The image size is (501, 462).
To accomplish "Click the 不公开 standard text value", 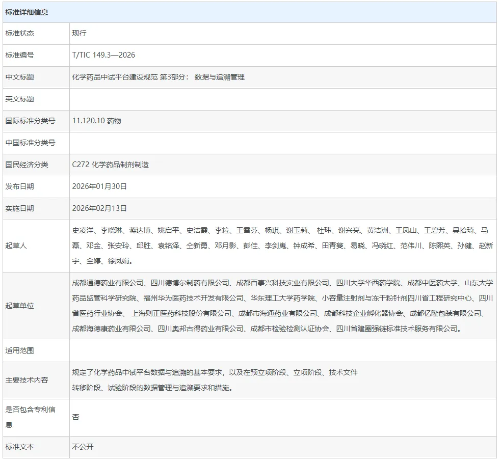I will pos(83,447).
